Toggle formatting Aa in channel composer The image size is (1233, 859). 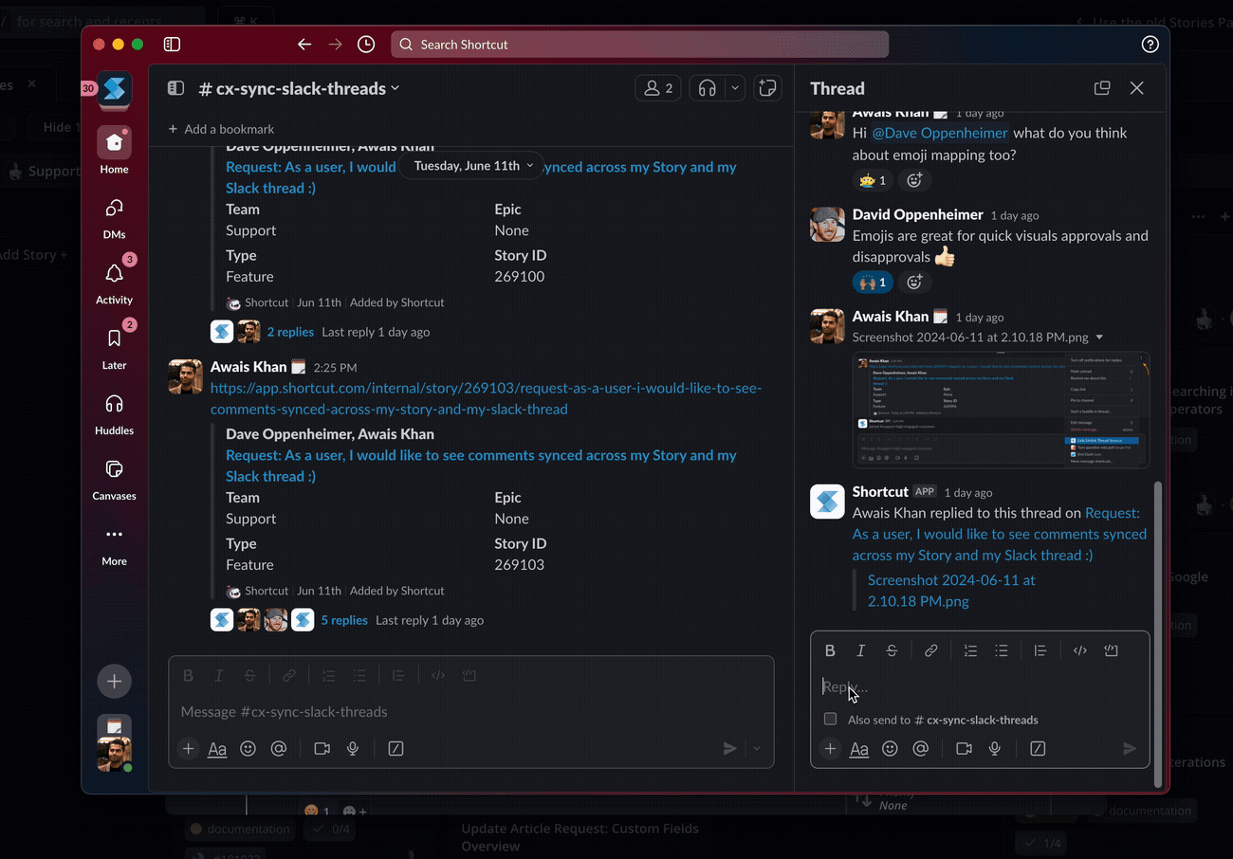[x=217, y=748]
